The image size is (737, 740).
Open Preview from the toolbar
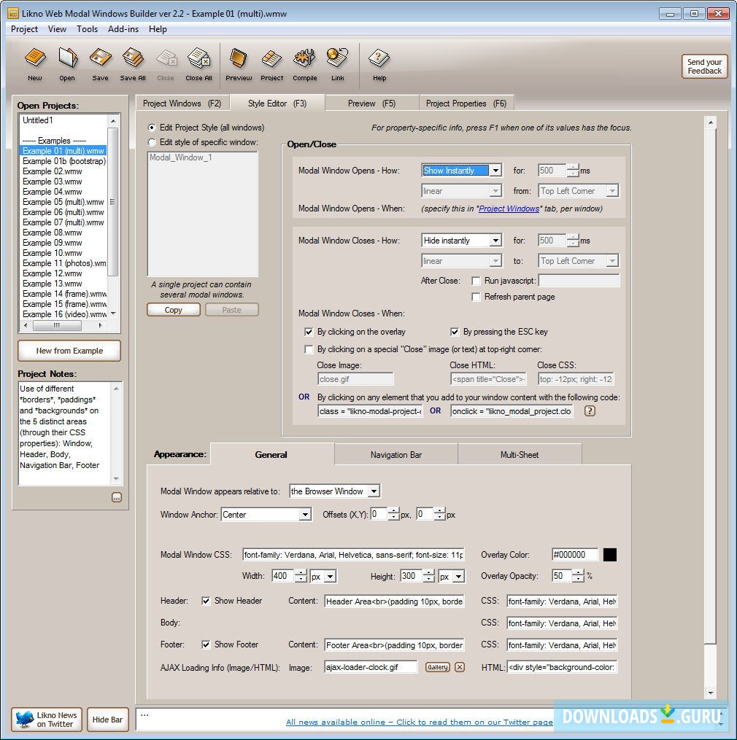(x=239, y=63)
